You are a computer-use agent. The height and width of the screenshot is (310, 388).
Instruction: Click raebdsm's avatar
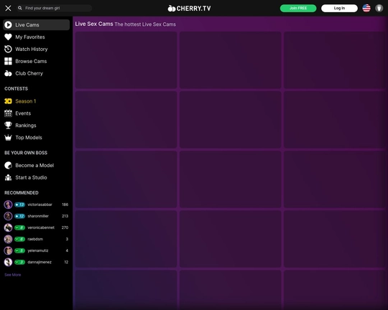(8, 239)
